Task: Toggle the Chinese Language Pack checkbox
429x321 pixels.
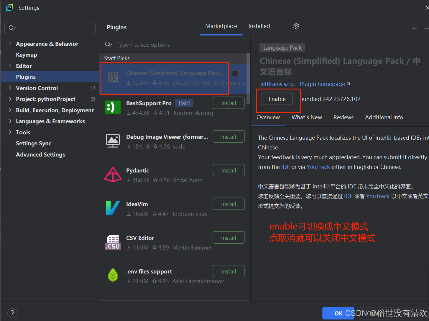Action: point(235,74)
